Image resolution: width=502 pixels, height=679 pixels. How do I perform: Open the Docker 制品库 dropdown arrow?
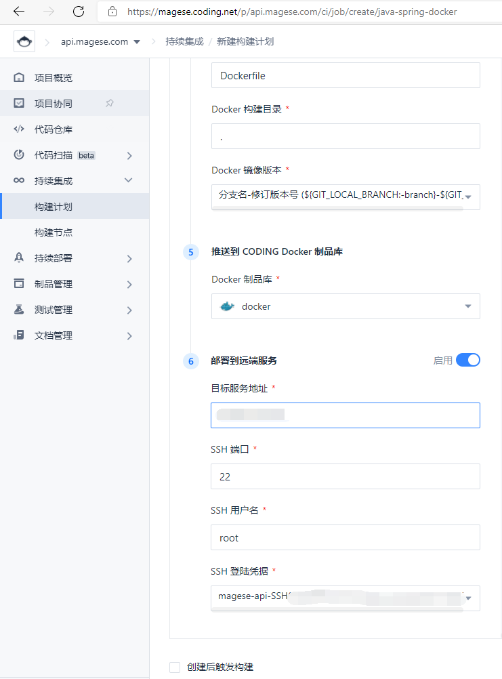point(468,306)
